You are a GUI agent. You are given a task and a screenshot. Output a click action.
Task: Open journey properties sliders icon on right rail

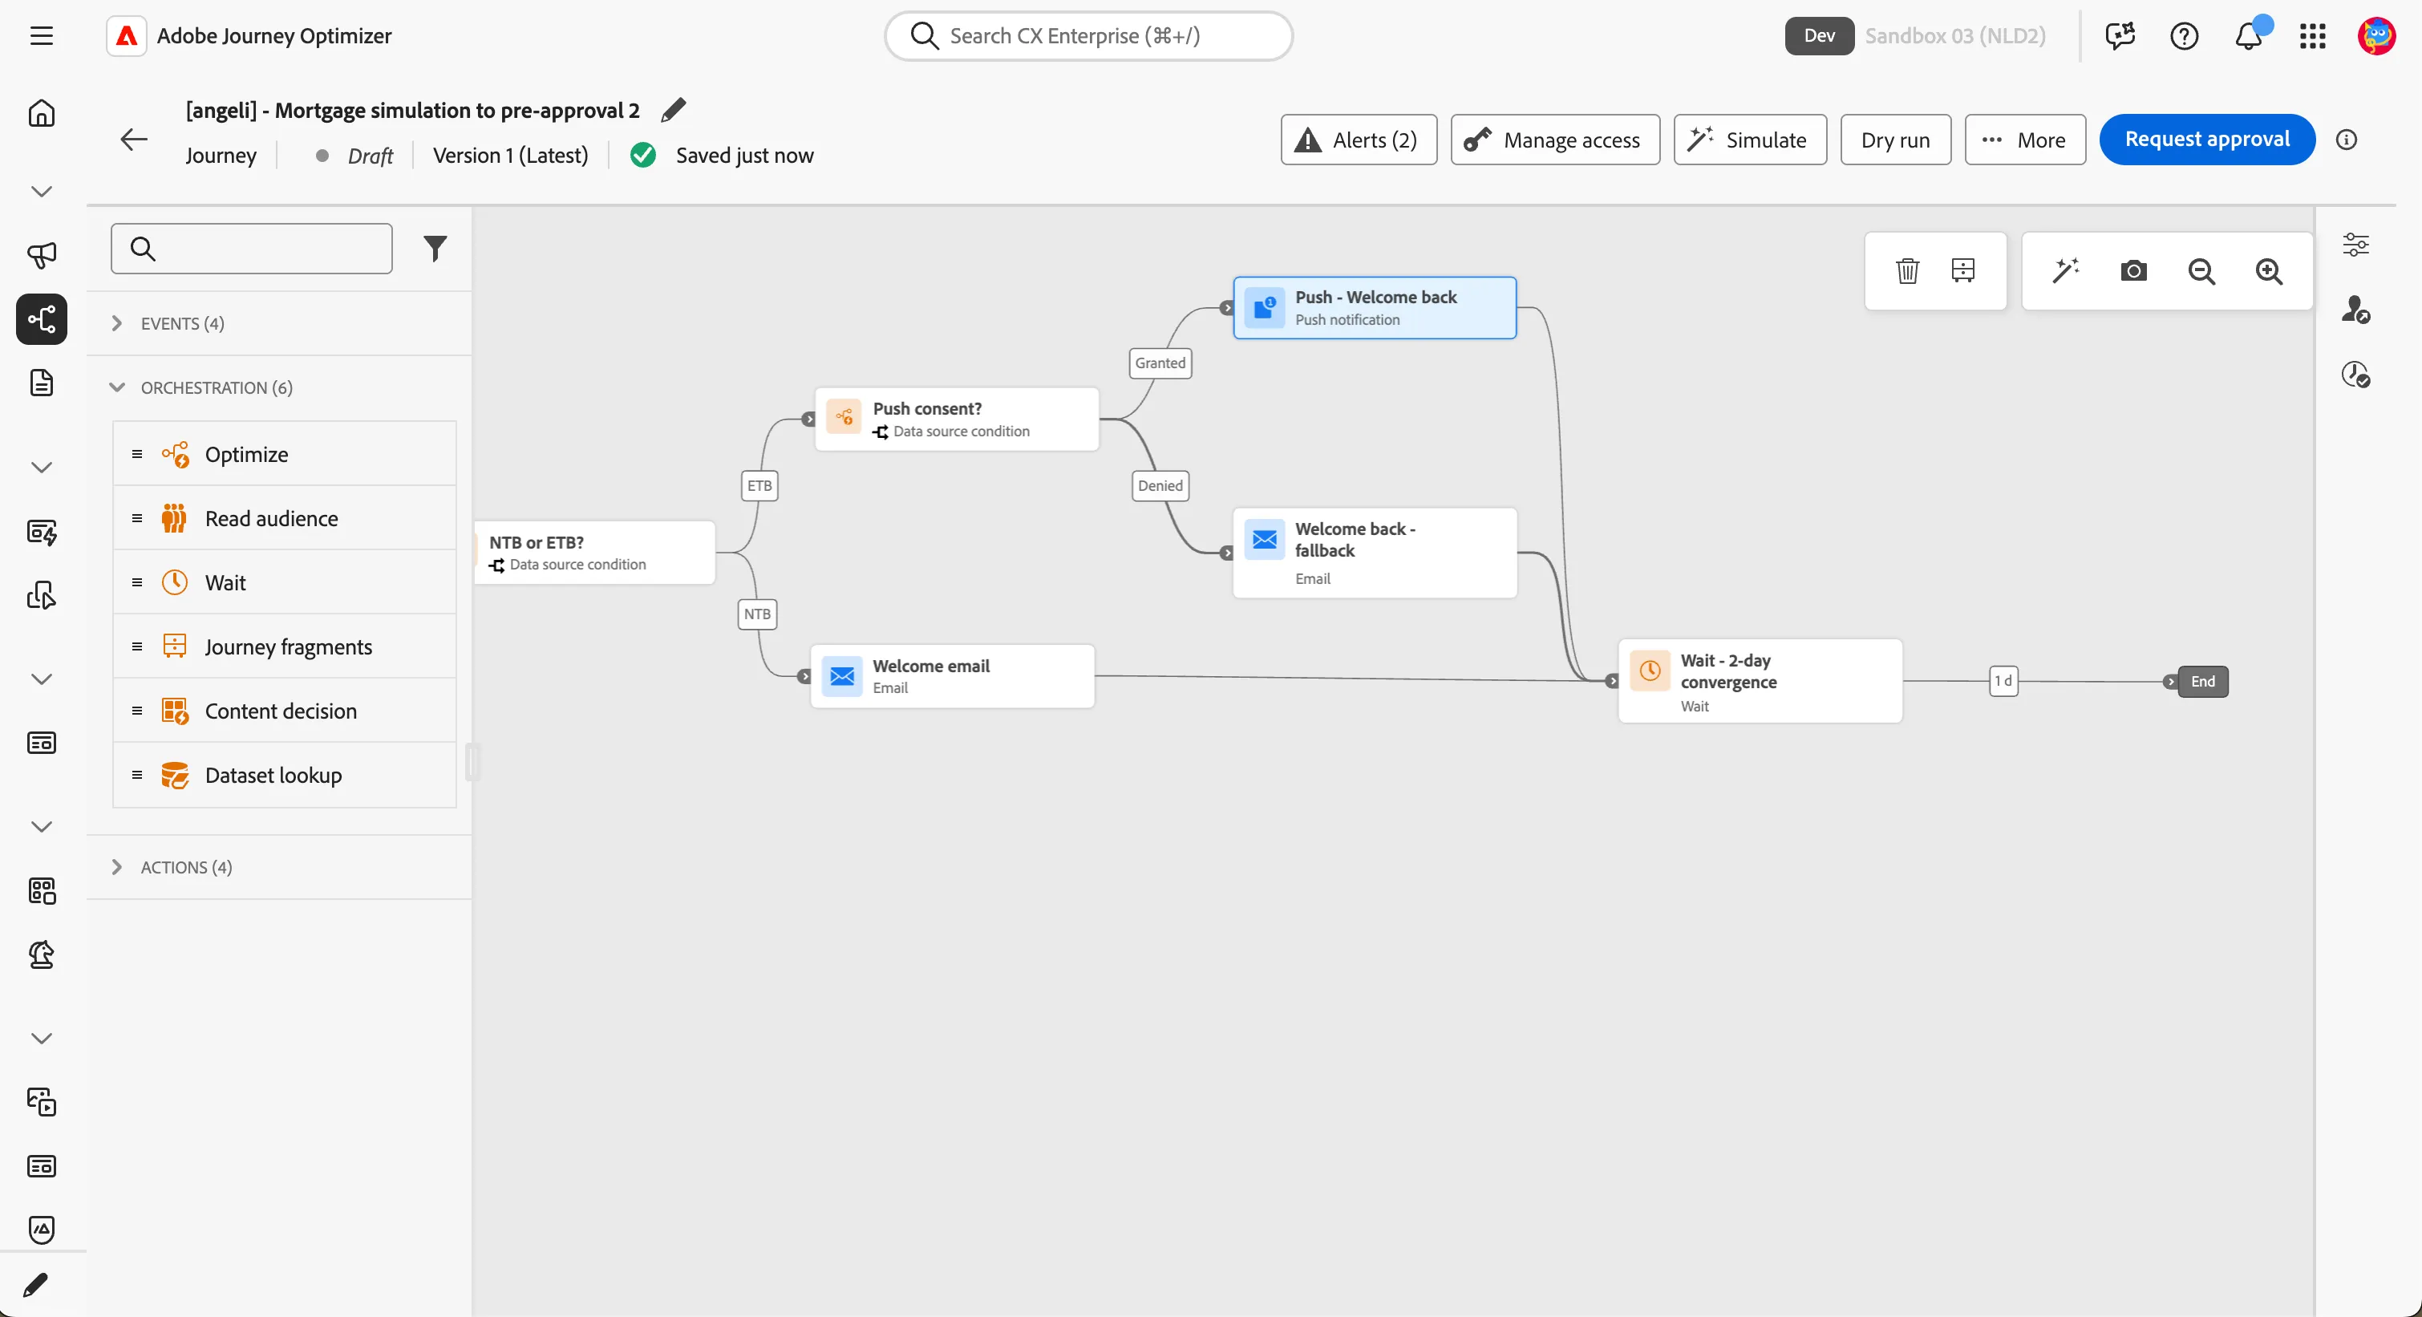(x=2355, y=245)
